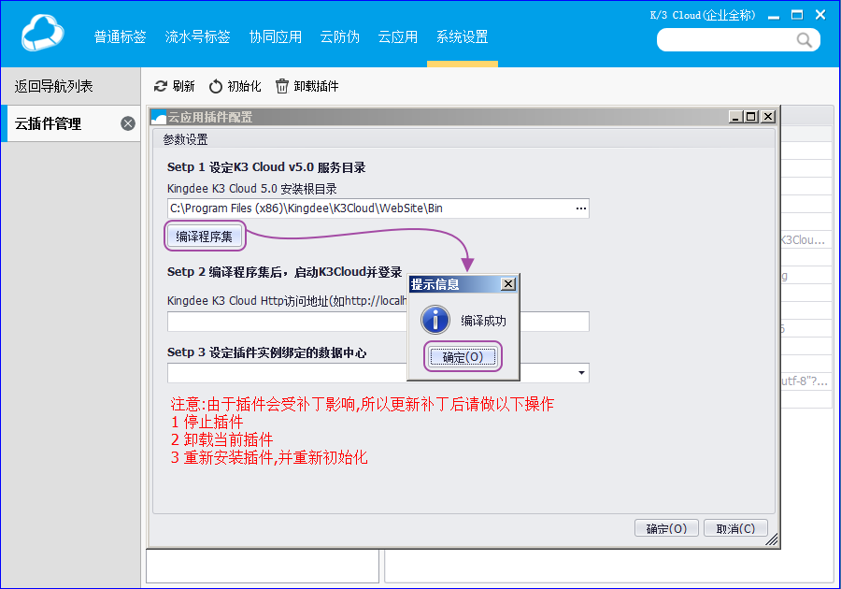Maximize the 云应用插件配置 dialog

(x=751, y=117)
